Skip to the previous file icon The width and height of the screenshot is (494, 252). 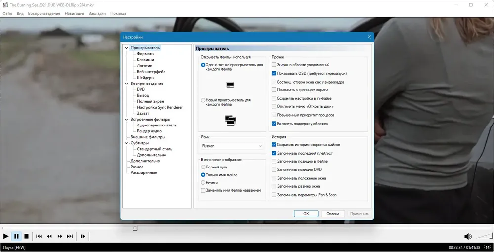click(39, 236)
